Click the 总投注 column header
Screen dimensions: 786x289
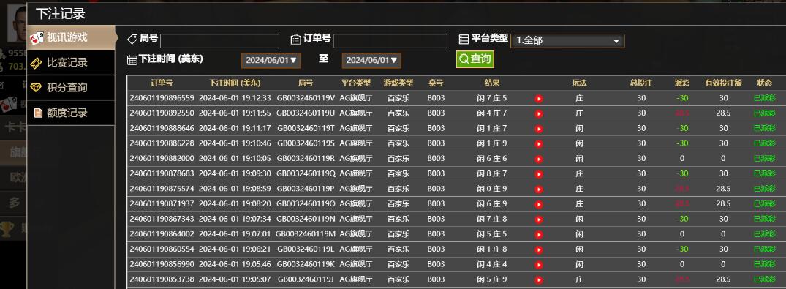pyautogui.click(x=641, y=83)
